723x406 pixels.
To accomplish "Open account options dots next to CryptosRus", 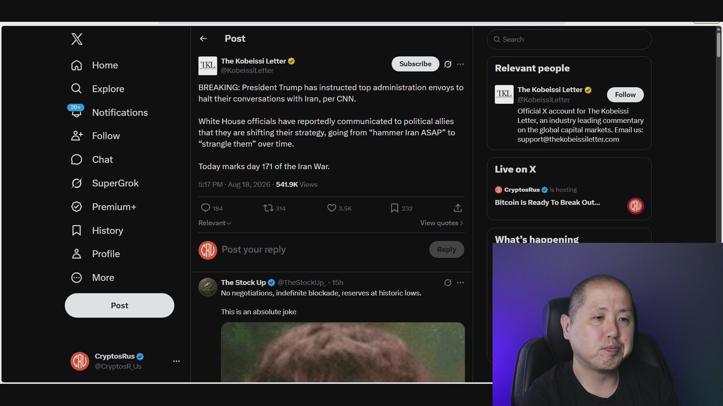I will (176, 361).
